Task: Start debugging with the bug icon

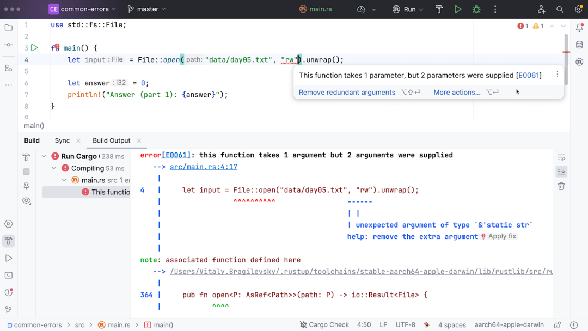Action: coord(476,9)
